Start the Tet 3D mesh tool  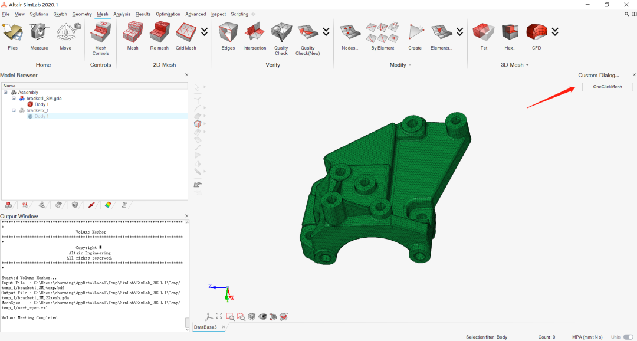click(x=484, y=37)
